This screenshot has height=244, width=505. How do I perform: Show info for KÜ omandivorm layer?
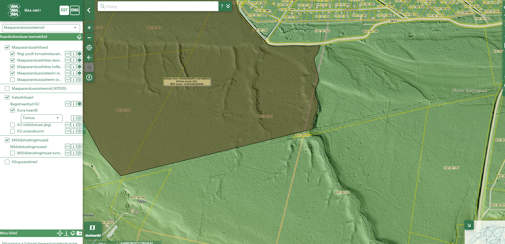coord(74,131)
